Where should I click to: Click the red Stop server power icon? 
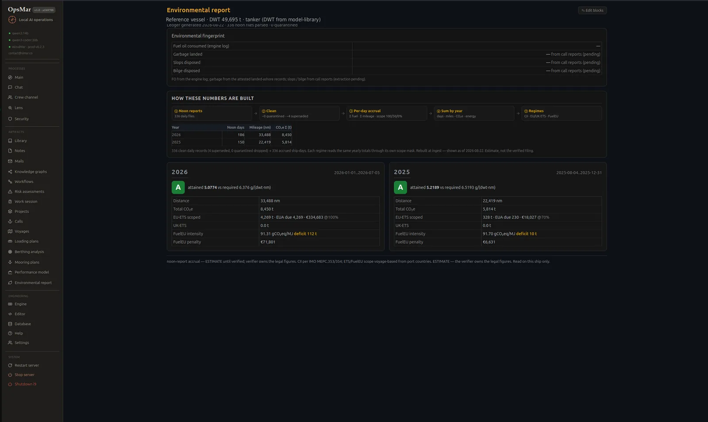(10, 375)
